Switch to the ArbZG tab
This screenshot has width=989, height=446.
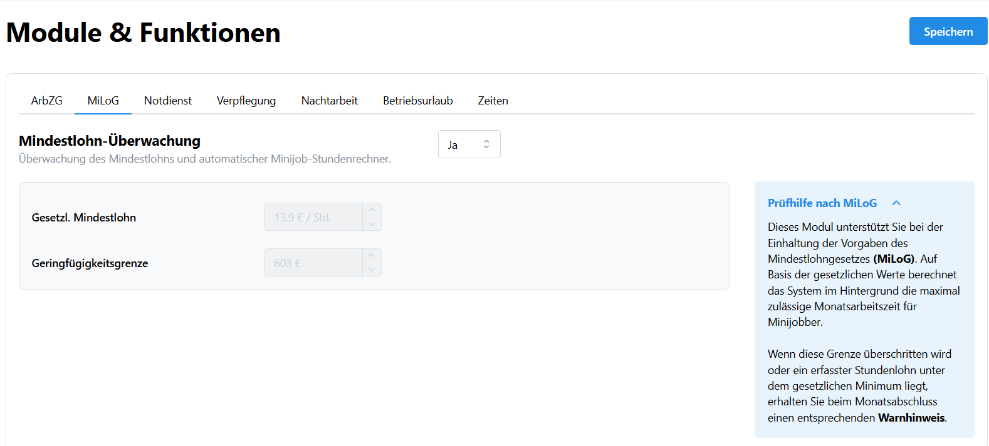pyautogui.click(x=47, y=101)
